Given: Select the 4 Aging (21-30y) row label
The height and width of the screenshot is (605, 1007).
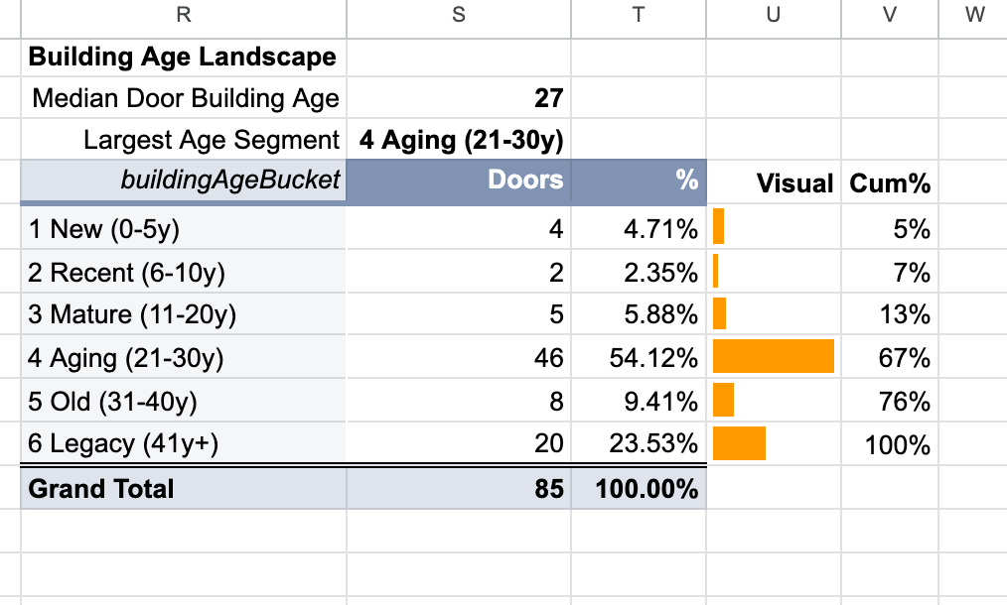Looking at the screenshot, I should tap(184, 357).
